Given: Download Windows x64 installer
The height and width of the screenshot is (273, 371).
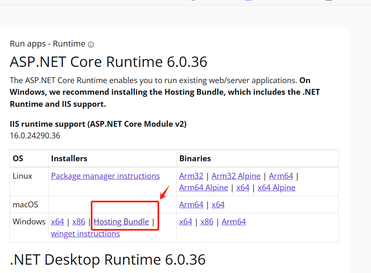Looking at the screenshot, I should pos(58,221).
